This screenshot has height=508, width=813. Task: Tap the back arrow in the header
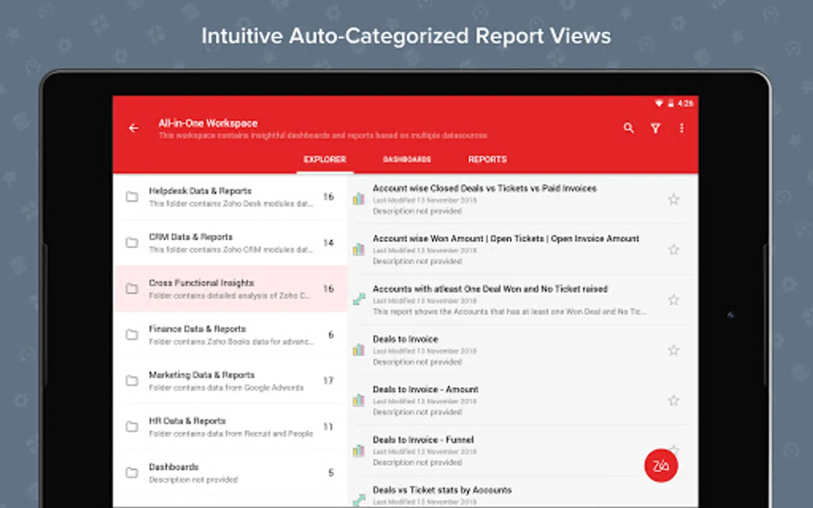click(x=134, y=128)
